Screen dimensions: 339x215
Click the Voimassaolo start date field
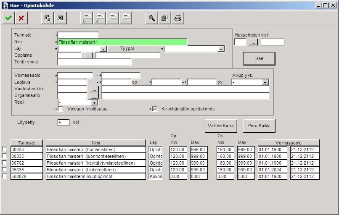[75, 76]
